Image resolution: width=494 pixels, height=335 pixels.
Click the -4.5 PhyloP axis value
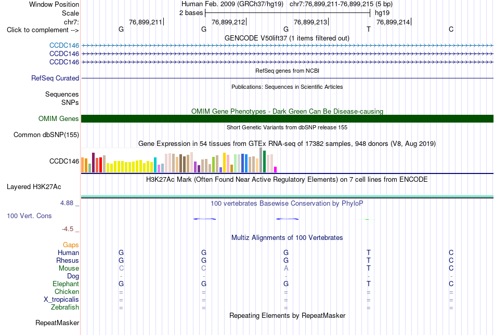click(68, 229)
